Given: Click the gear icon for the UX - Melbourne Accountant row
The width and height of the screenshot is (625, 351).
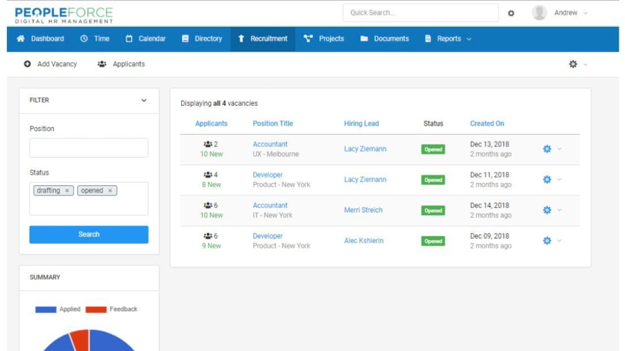Looking at the screenshot, I should [x=547, y=149].
